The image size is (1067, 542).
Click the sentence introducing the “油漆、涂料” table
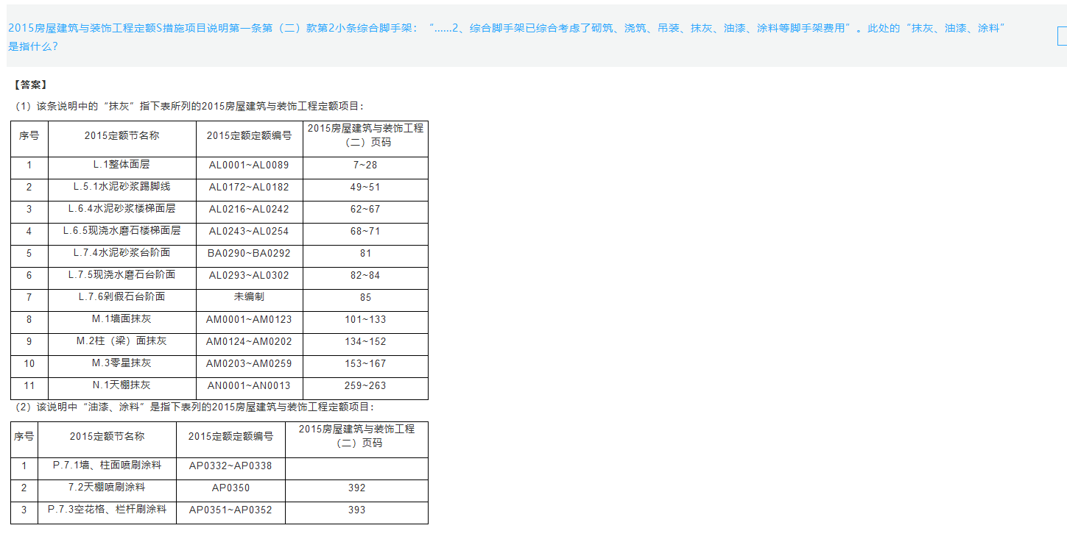click(x=194, y=407)
